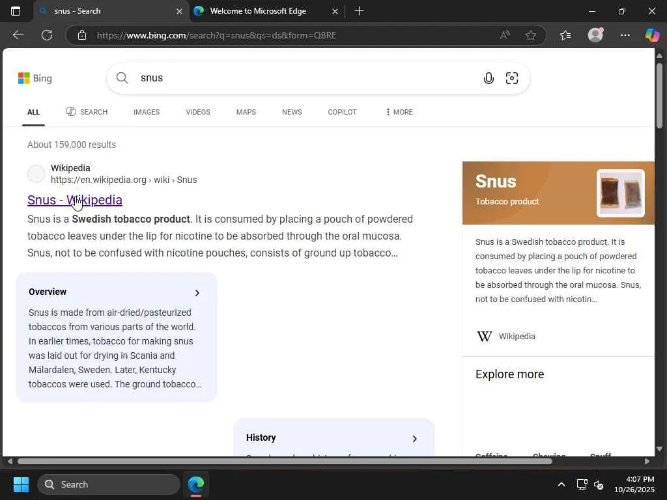Open Microsoft Edge from the taskbar
The image size is (667, 500).
point(196,484)
